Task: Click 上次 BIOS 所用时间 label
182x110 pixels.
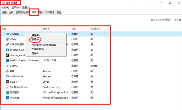Action: pyautogui.click(x=161, y=20)
